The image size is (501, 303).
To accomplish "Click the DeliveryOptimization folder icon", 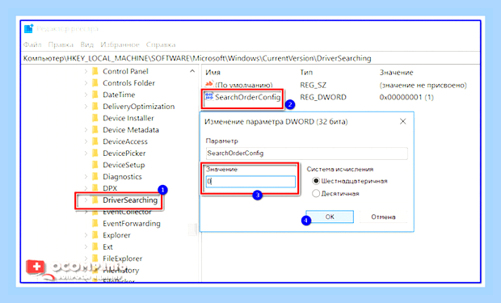I will 95,107.
